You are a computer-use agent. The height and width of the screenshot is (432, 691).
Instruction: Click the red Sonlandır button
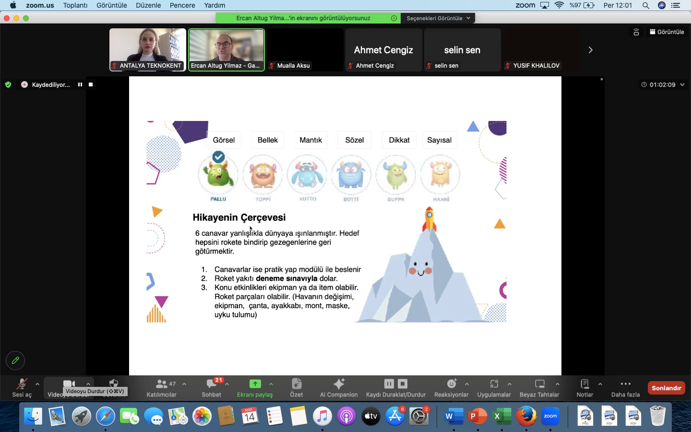[x=666, y=388]
